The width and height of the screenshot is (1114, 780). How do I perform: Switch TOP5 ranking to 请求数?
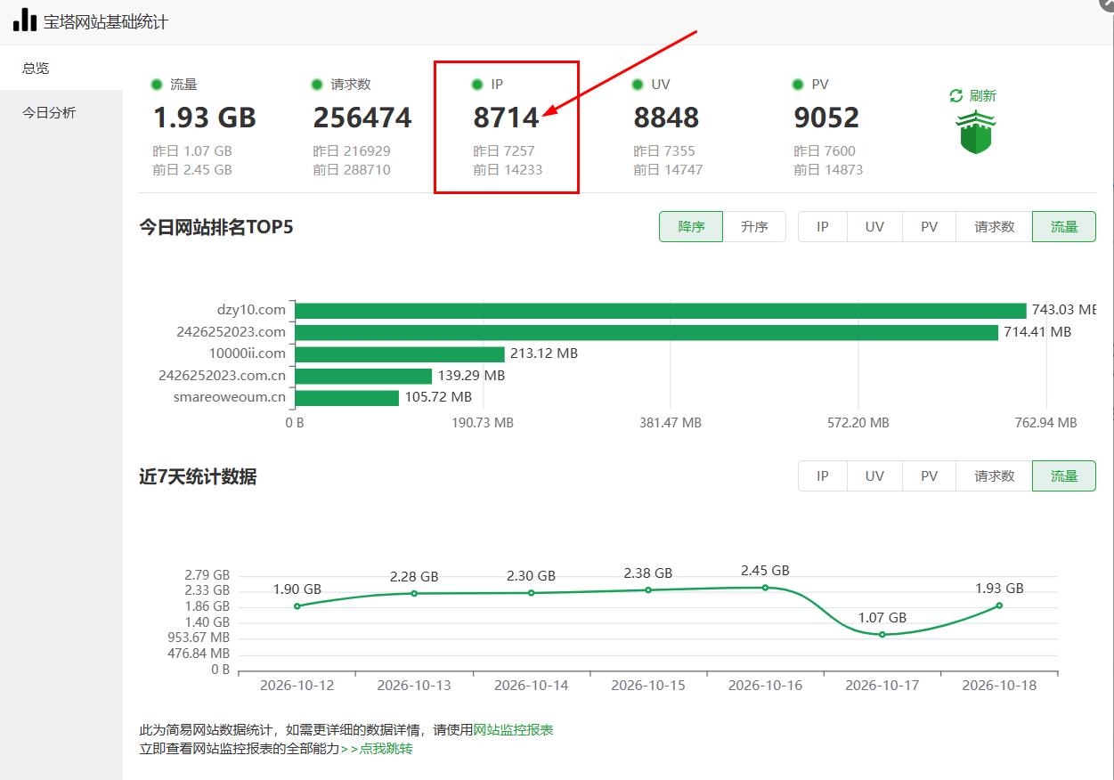(x=994, y=227)
